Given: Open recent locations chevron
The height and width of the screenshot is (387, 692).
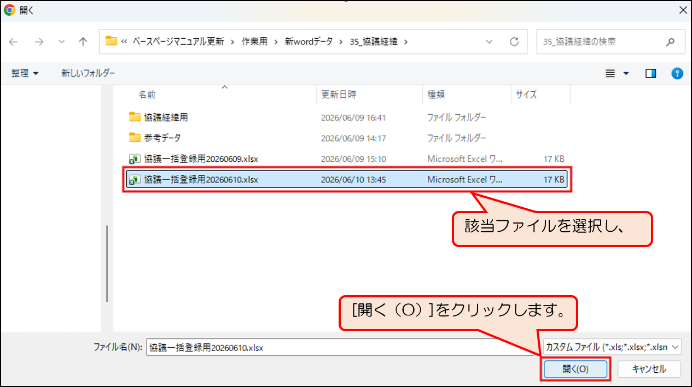Looking at the screenshot, I should coord(61,42).
